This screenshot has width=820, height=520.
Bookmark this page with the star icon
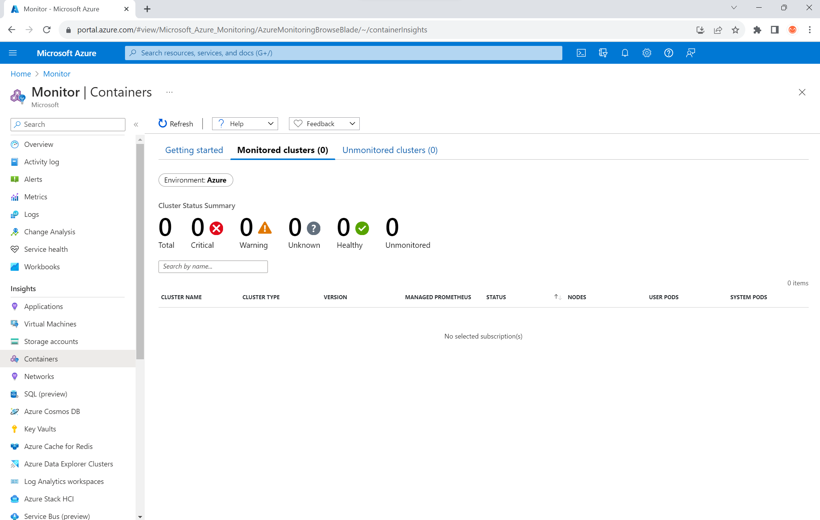coord(735,30)
